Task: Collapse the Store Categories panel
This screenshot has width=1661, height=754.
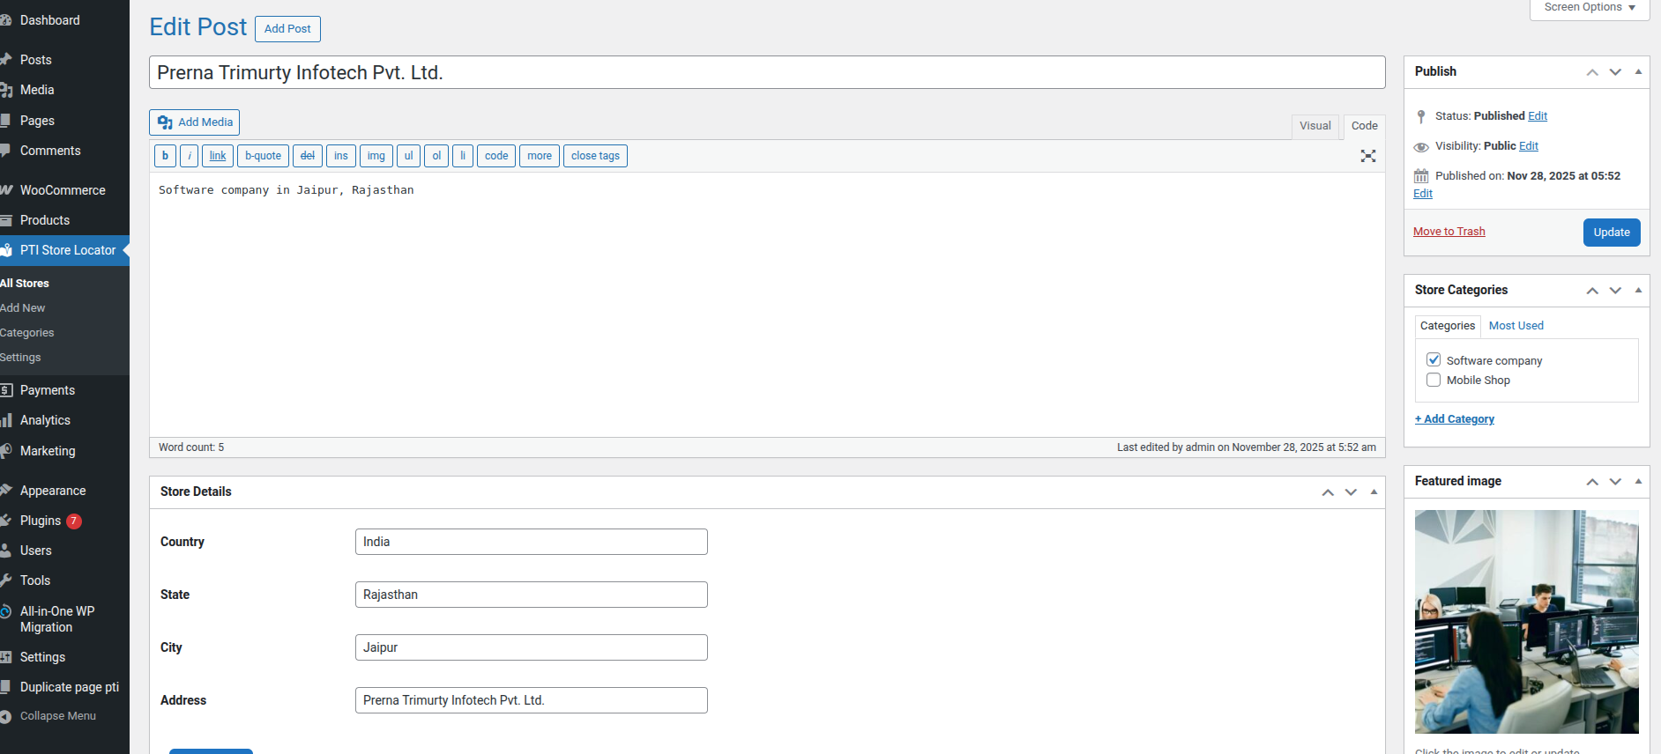Action: pos(1638,291)
